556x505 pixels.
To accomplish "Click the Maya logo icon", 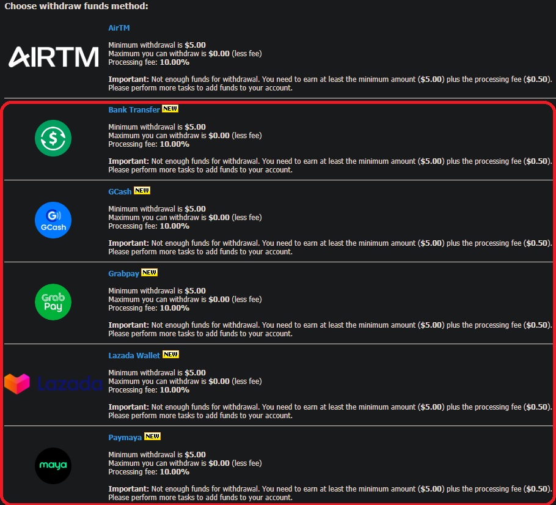I will point(53,466).
